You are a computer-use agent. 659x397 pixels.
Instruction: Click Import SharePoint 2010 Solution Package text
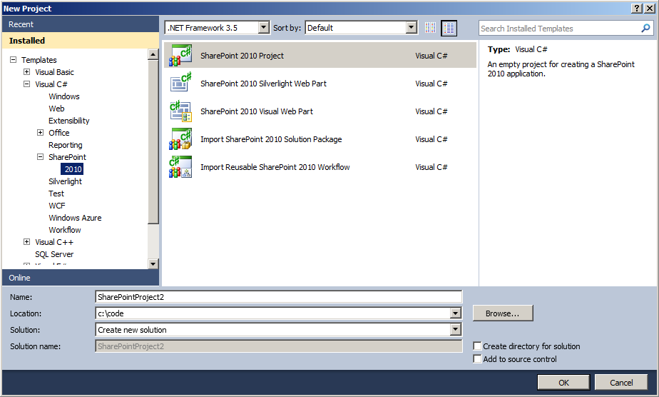271,139
